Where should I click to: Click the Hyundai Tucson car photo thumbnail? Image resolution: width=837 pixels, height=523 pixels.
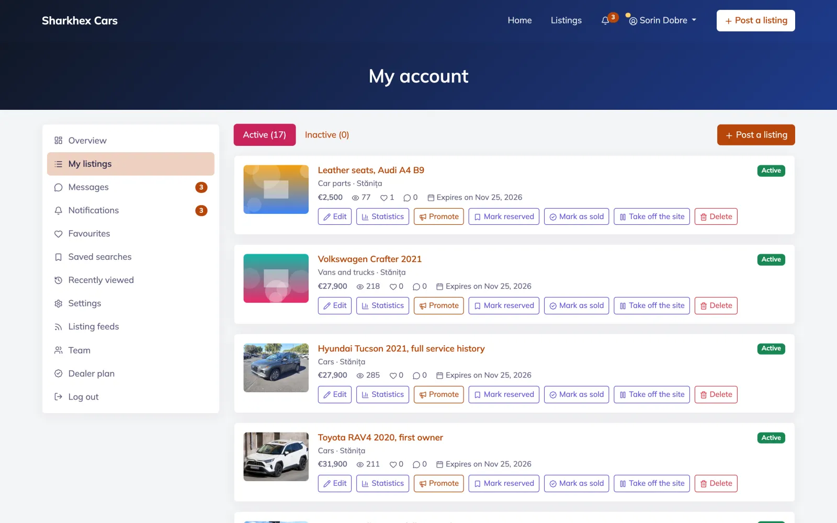click(276, 368)
